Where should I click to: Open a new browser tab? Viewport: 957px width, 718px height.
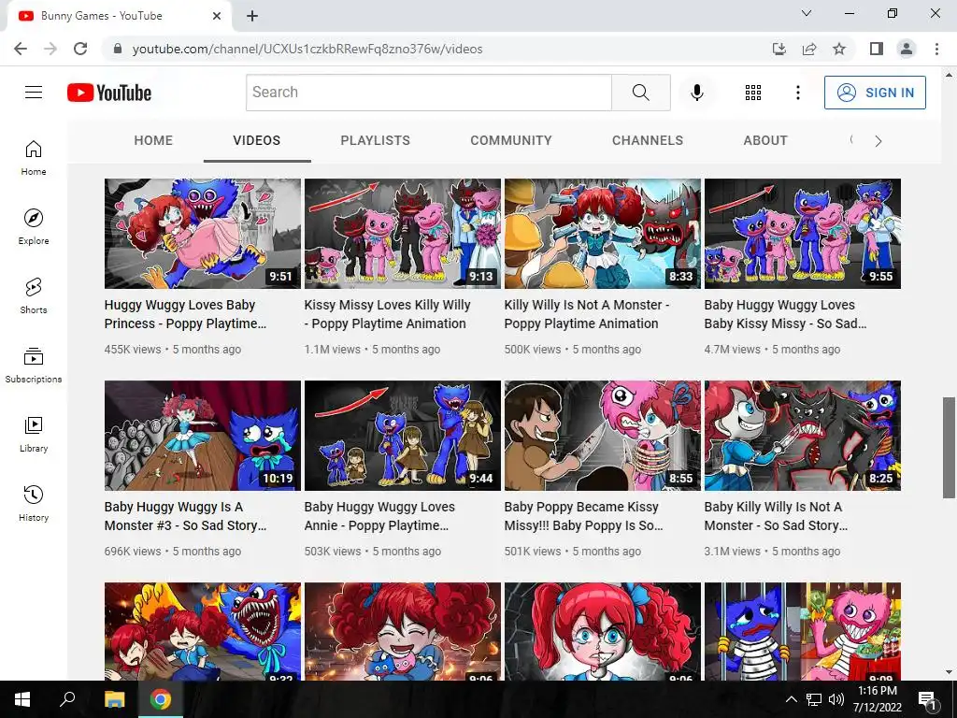252,16
